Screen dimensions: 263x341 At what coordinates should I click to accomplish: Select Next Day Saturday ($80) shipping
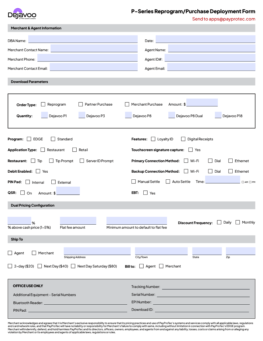coord(73,266)
